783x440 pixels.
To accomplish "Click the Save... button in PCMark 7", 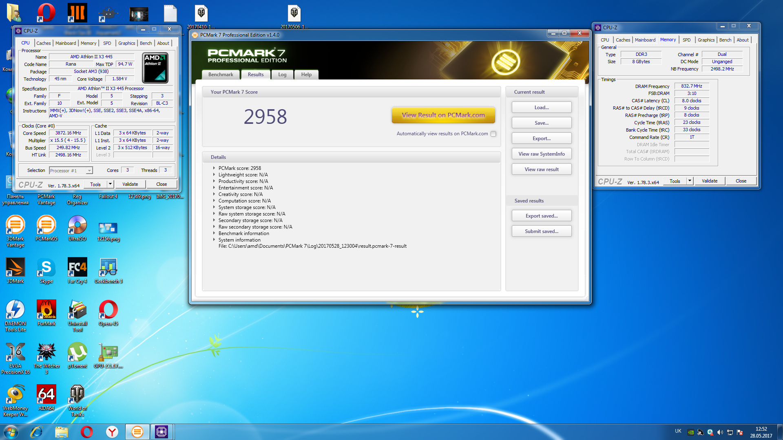I will tap(542, 123).
